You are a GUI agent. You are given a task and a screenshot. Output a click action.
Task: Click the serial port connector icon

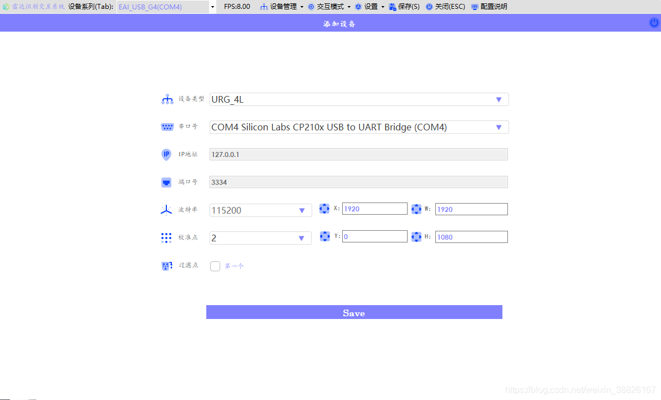click(x=167, y=126)
